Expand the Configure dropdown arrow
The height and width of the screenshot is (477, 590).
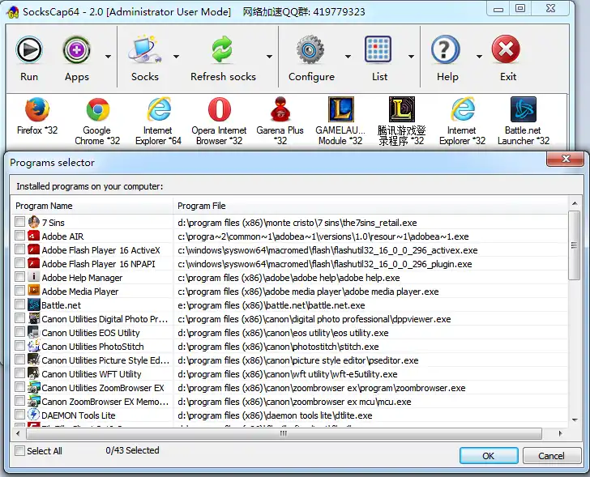[x=348, y=57]
